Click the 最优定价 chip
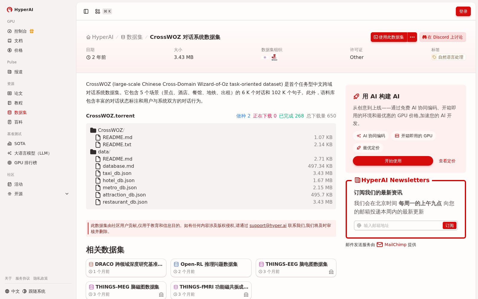 368,148
